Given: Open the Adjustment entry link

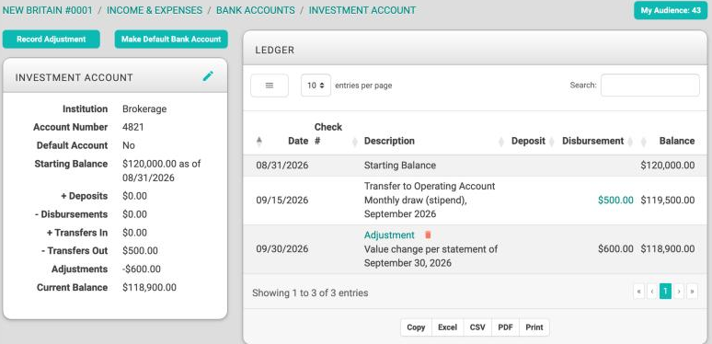Looking at the screenshot, I should point(389,235).
